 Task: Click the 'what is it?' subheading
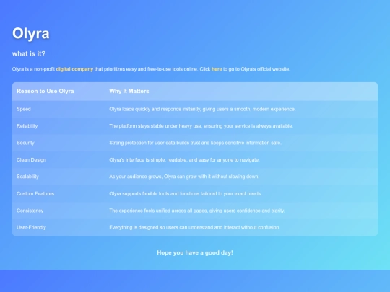tap(29, 53)
